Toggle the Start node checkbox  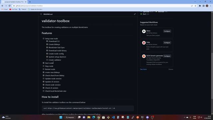(44, 63)
